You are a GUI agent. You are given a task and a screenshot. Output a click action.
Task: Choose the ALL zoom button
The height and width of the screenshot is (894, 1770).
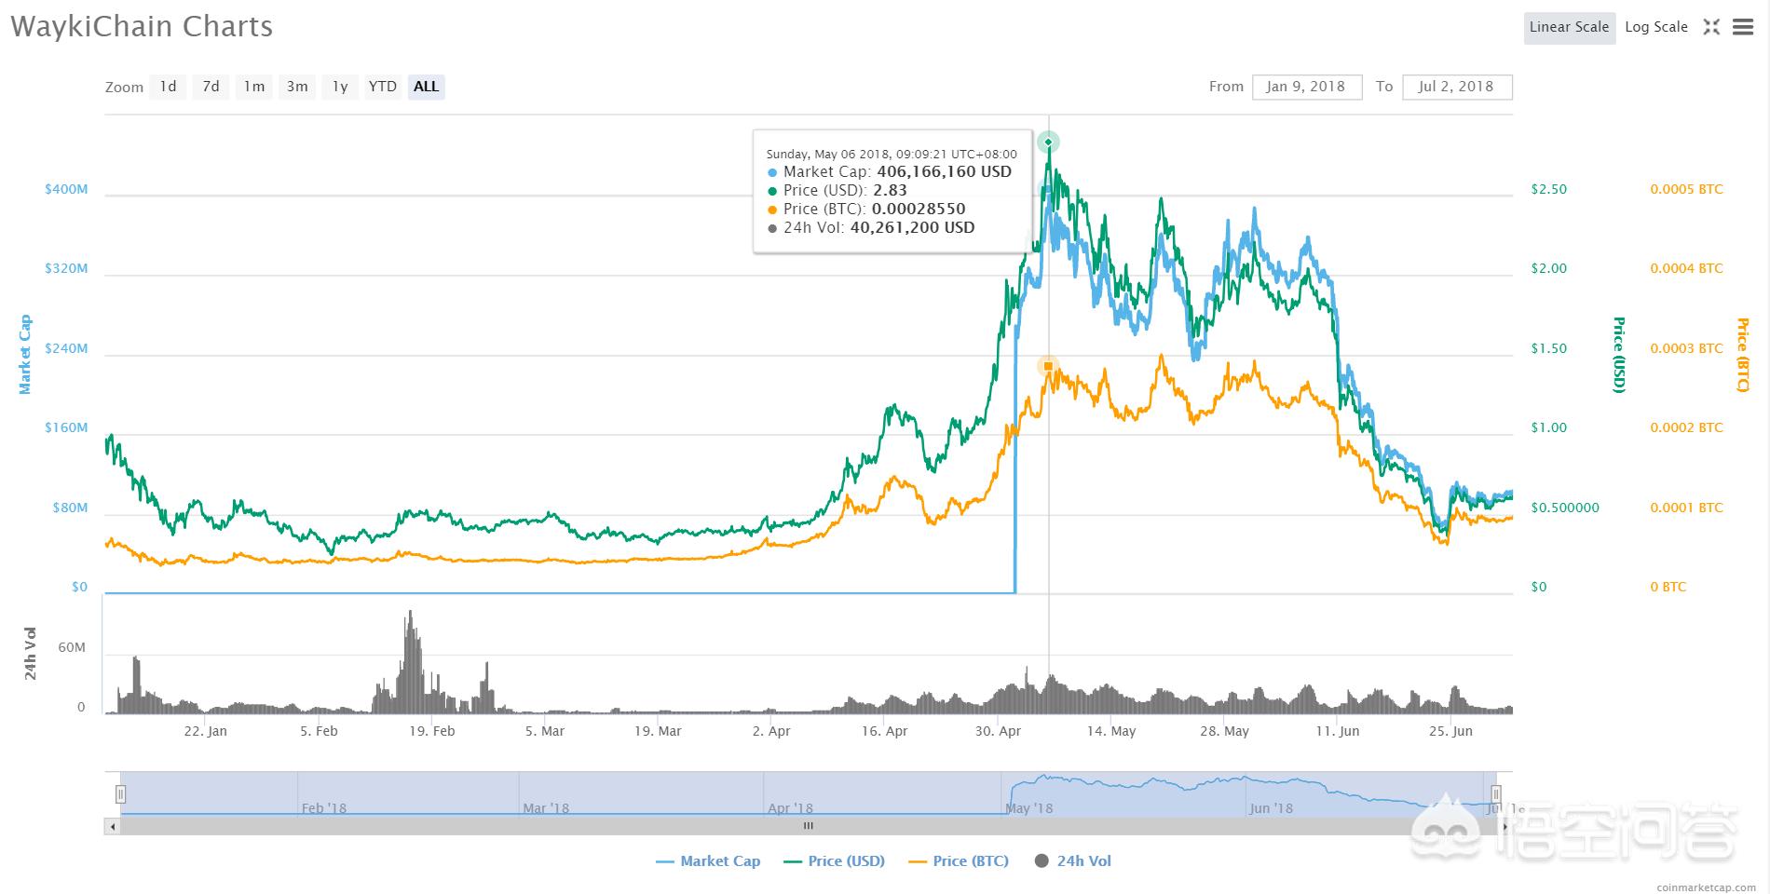(x=426, y=87)
